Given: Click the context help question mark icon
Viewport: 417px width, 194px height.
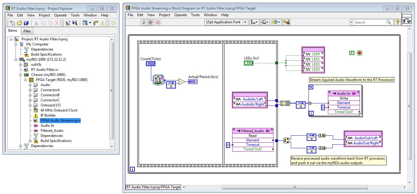Looking at the screenshot, I should point(398,22).
